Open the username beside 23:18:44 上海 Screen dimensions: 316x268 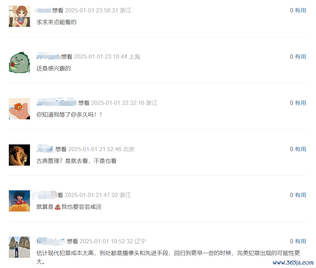pos(48,57)
